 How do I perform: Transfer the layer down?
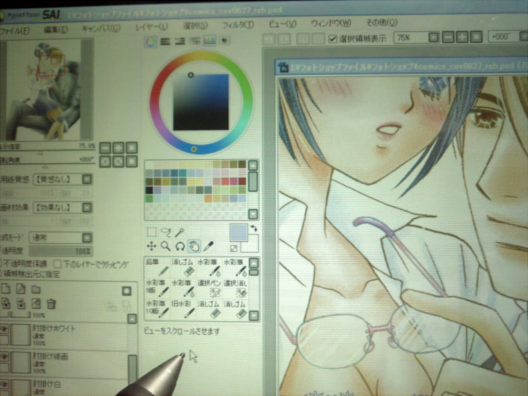pyautogui.click(x=5, y=304)
